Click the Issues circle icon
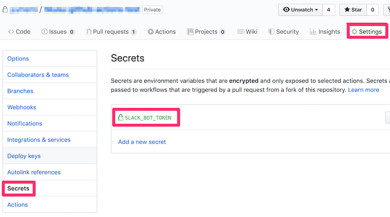Viewport: 390px width, 217px height. click(44, 32)
